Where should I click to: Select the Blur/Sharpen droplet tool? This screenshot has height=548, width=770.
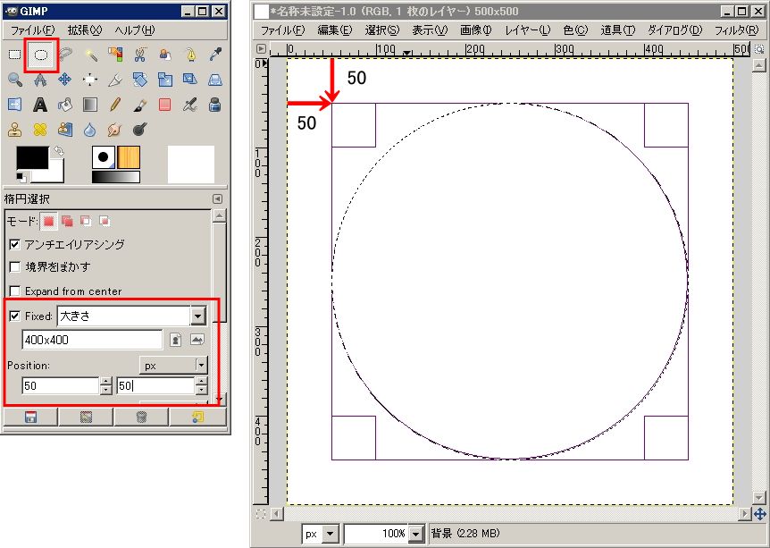[90, 130]
